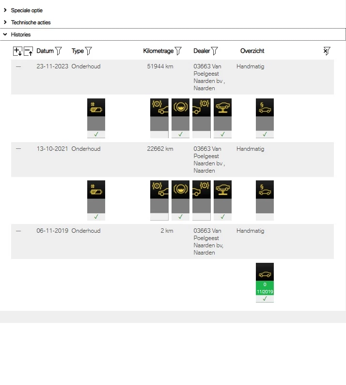Click Handmatig in the 06-11-2019 row

[x=251, y=231]
